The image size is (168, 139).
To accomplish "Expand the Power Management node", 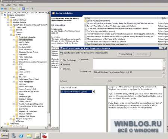I will click(14, 82).
